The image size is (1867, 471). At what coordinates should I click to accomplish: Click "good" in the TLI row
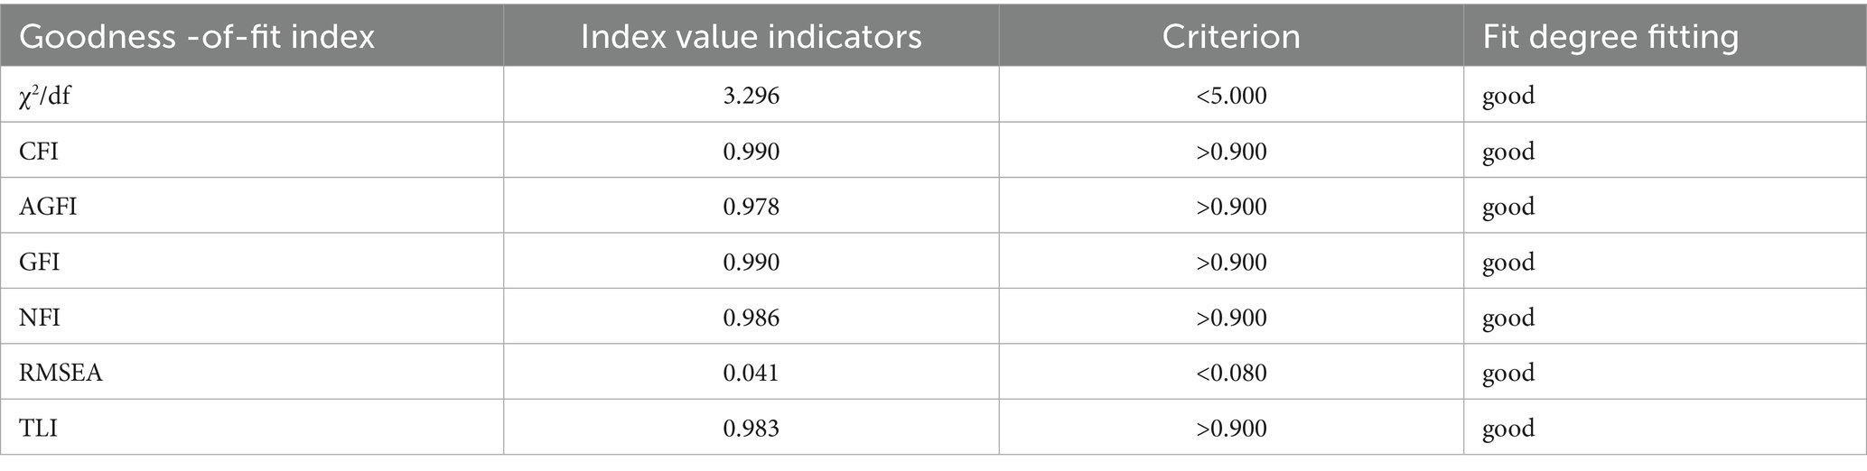[1508, 428]
